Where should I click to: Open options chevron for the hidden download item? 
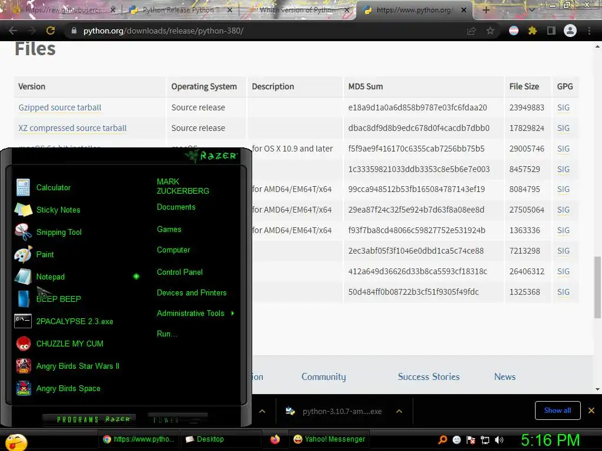click(x=262, y=411)
